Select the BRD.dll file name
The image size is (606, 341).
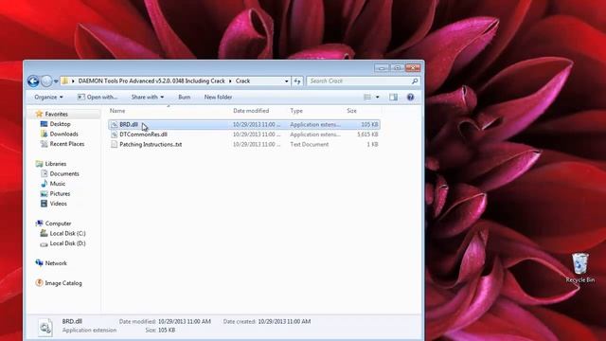click(129, 124)
